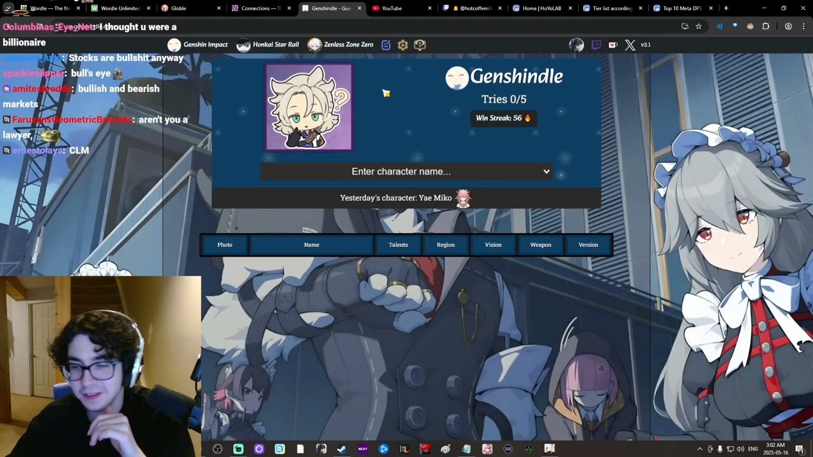Open the purple circle app in taskbar
813x457 pixels.
coord(259,449)
